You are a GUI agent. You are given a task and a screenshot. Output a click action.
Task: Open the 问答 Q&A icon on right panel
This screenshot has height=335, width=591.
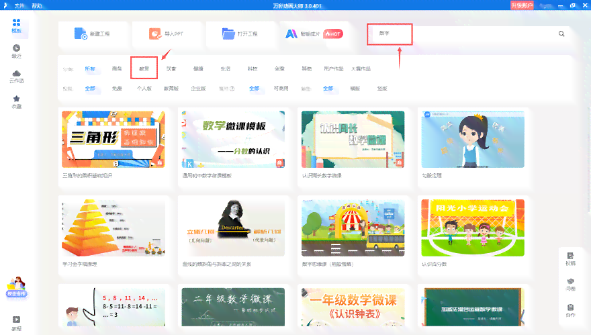coord(570,285)
